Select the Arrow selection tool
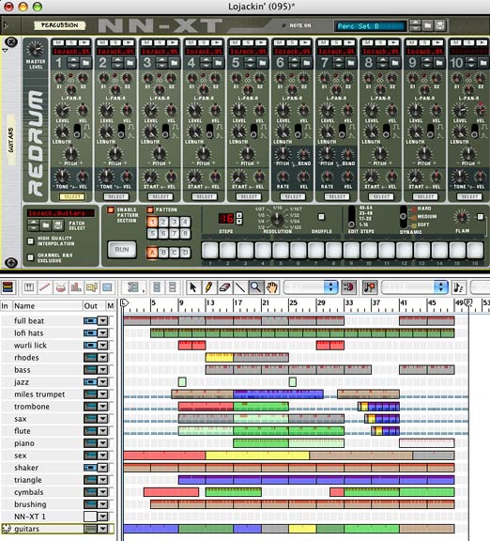 point(192,287)
